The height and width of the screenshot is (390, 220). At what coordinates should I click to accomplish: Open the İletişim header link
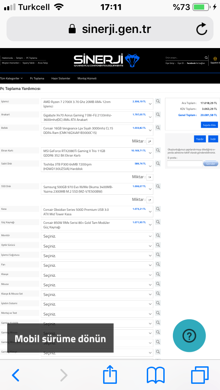(x=20, y=58)
